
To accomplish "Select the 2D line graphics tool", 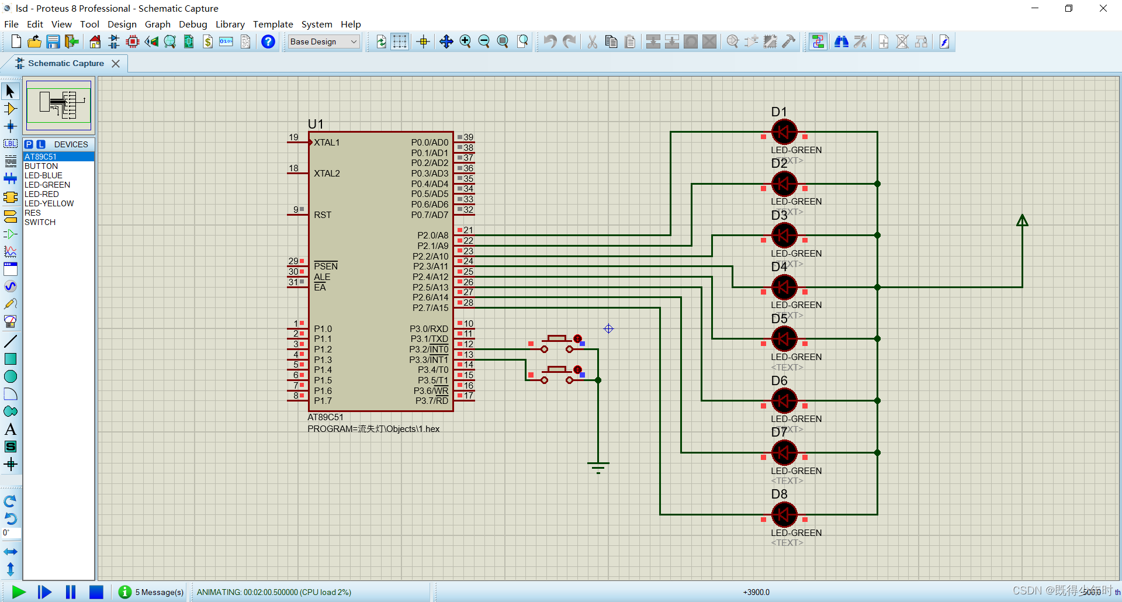I will point(11,341).
